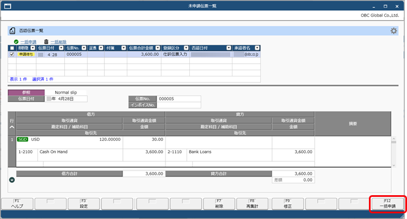
Task: Open the 否認日付 column filter dropdown
Action: [x=229, y=48]
